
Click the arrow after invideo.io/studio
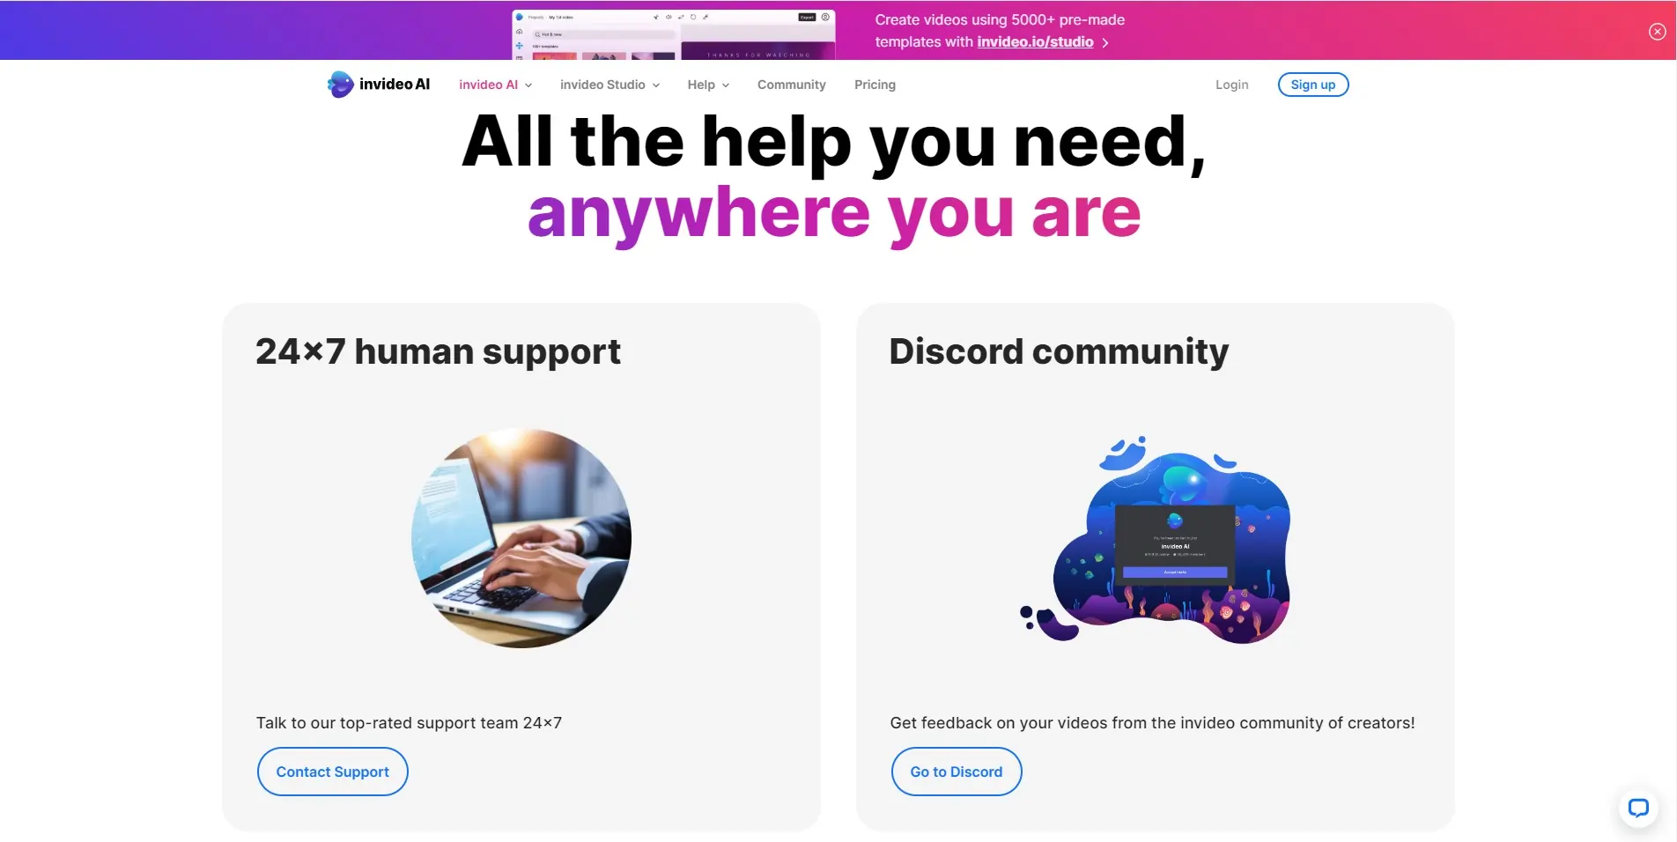point(1105,42)
